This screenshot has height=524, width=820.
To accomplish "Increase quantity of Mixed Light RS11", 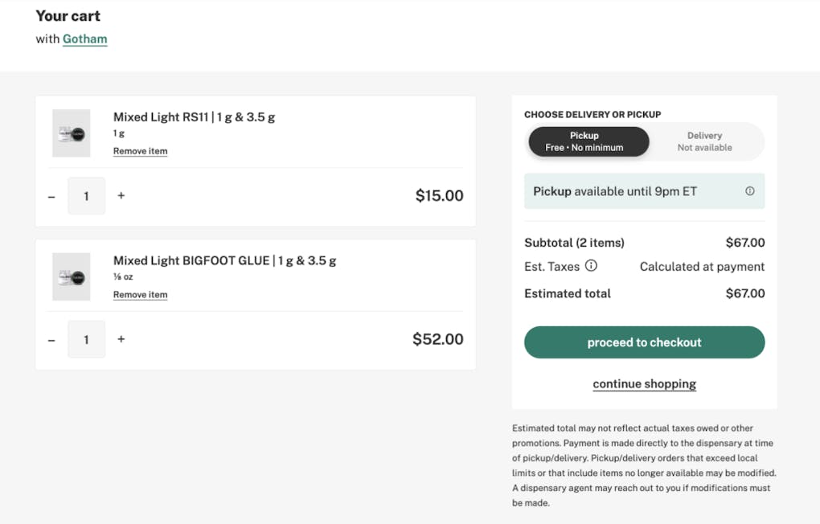I will [121, 195].
